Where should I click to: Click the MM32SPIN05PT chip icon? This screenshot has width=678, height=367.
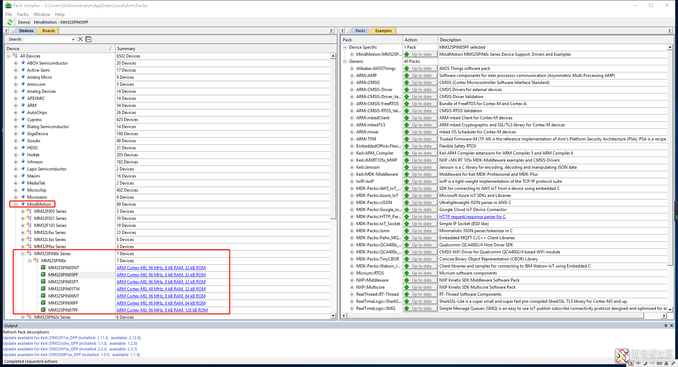43,282
